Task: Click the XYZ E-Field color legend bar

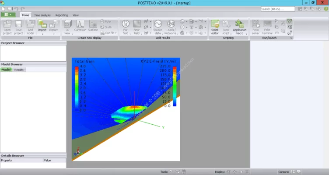Action: click(x=175, y=87)
